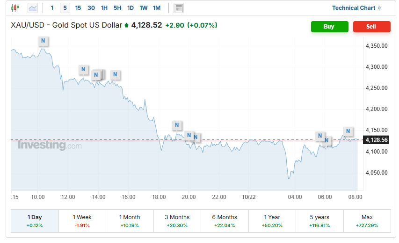This screenshot has height=243, width=399.
Task: Click the news marker above 10:00 peak
Action: click(43, 41)
